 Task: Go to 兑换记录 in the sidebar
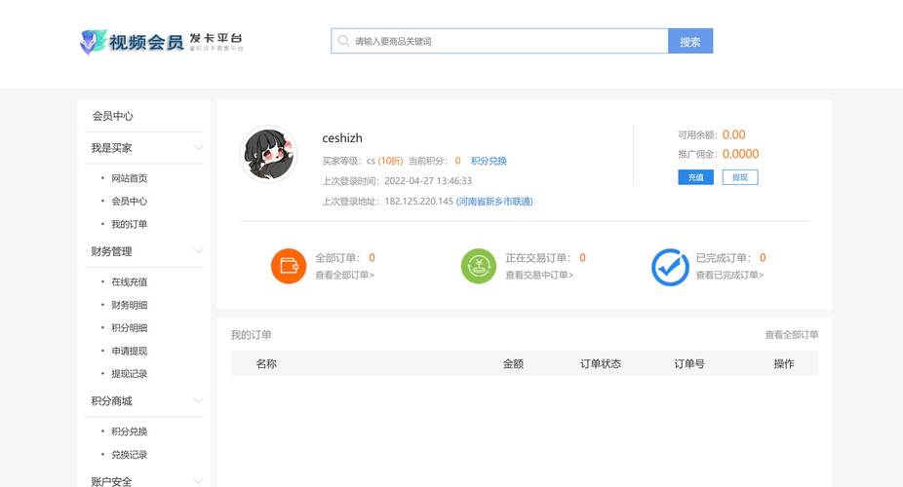point(129,455)
